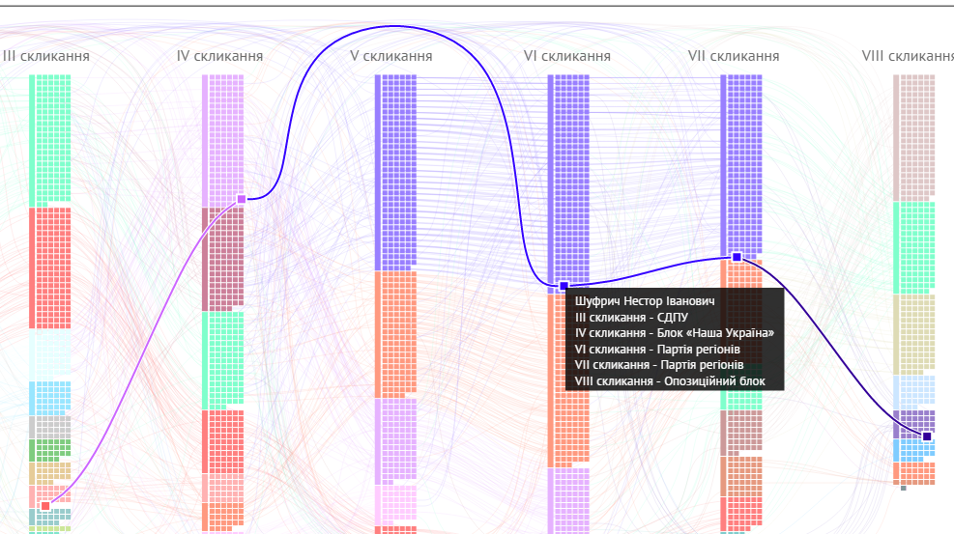The image size is (954, 534).
Task: Select tooltip line IV скликання - Блок «Наша Україна»
Action: coord(674,333)
